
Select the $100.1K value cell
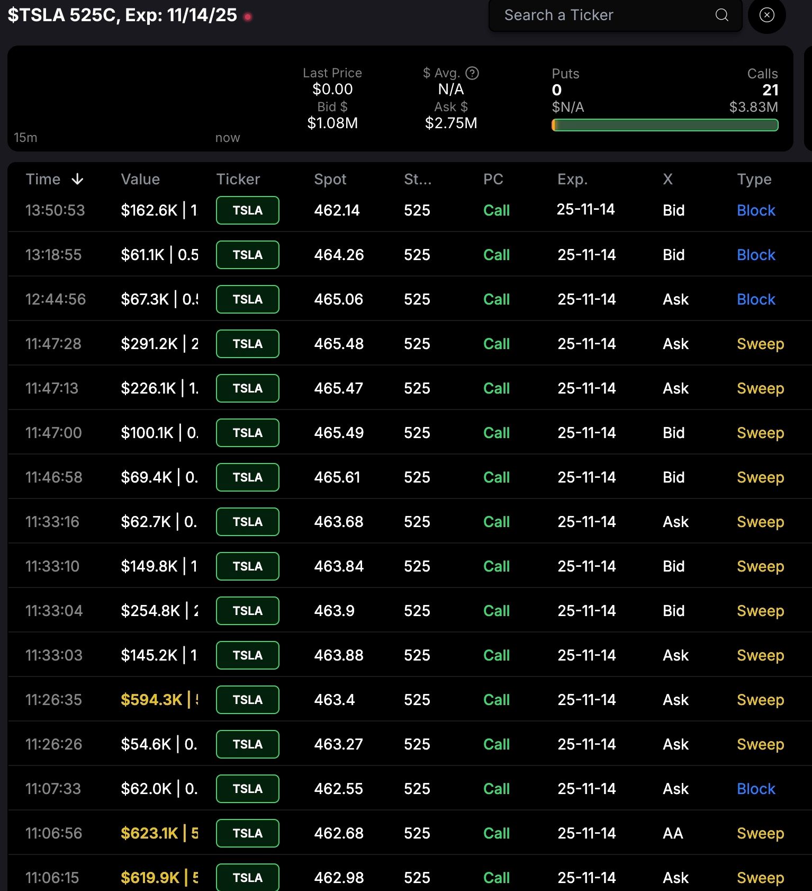[x=159, y=433]
